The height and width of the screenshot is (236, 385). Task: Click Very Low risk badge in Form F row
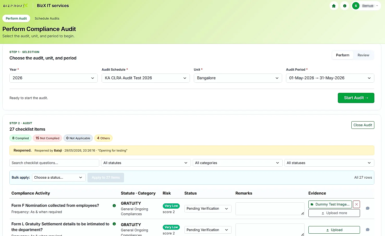click(x=171, y=206)
